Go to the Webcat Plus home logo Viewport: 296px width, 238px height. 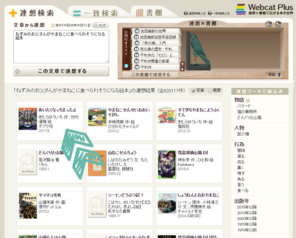click(x=264, y=9)
